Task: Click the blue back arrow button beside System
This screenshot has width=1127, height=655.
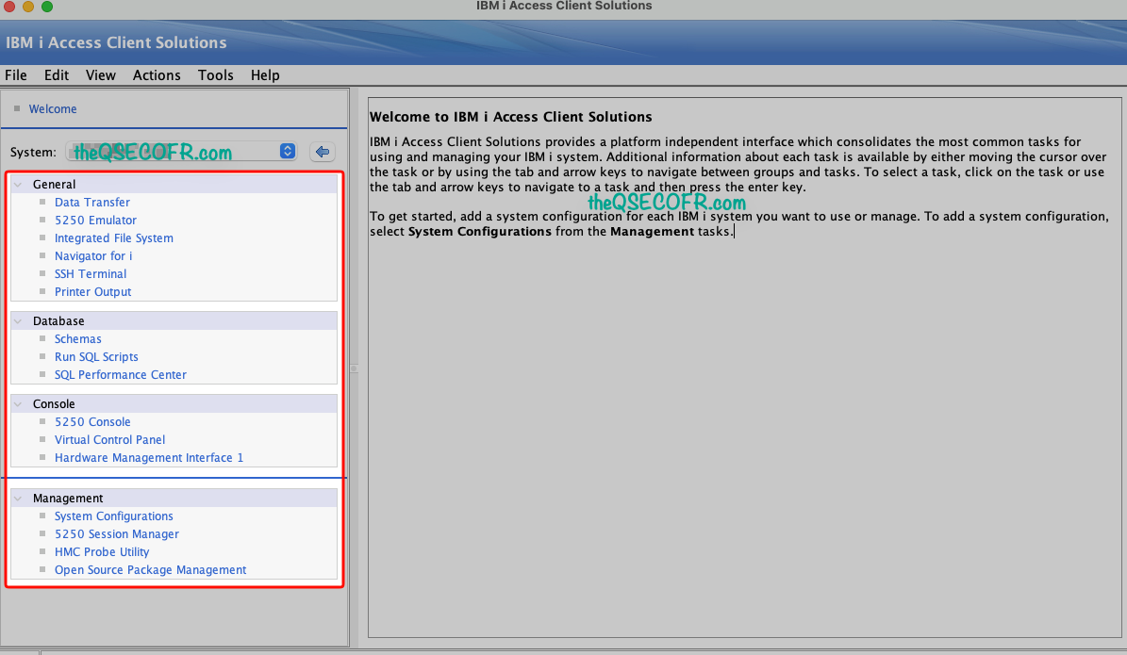Action: (323, 152)
